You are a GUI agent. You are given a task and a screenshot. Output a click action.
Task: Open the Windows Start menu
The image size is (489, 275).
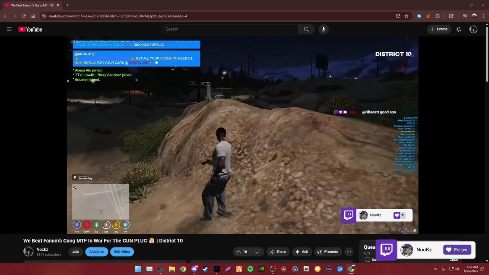[138, 269]
